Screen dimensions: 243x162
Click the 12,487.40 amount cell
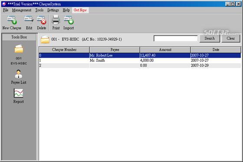click(165, 55)
